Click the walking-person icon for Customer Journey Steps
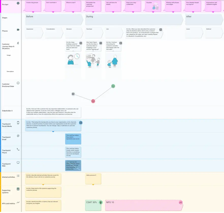This screenshot has height=213, width=224. point(18,43)
